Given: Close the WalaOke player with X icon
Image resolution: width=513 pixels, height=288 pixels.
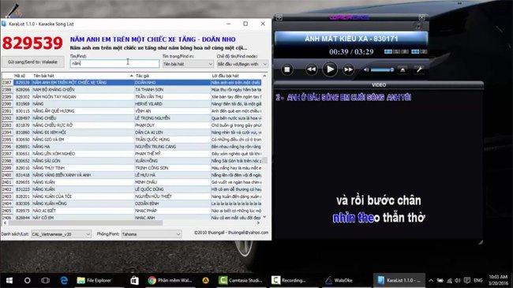Looking at the screenshot, I should pyautogui.click(x=421, y=17).
